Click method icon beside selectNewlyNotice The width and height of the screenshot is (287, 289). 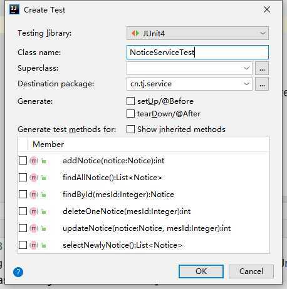pyautogui.click(x=34, y=245)
